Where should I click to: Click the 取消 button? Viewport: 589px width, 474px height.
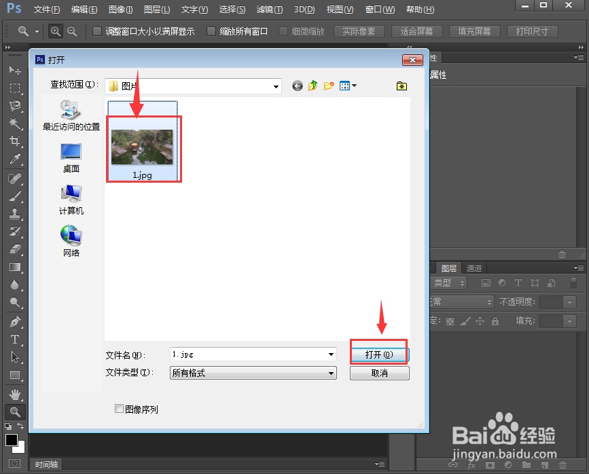click(x=379, y=373)
